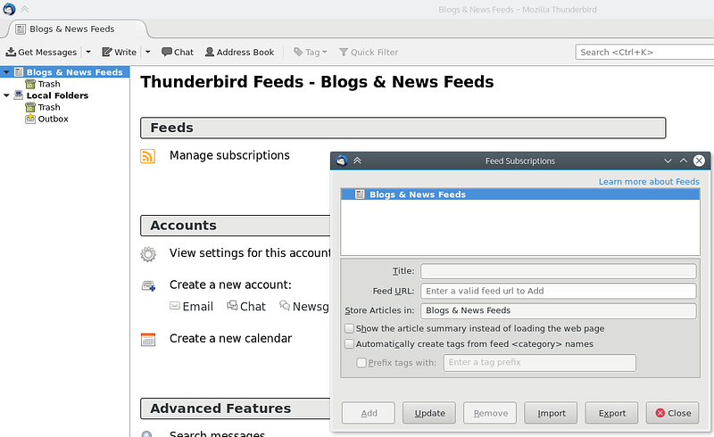Click the Feed URL input field

(559, 291)
